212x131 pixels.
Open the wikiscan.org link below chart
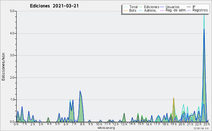(106, 128)
